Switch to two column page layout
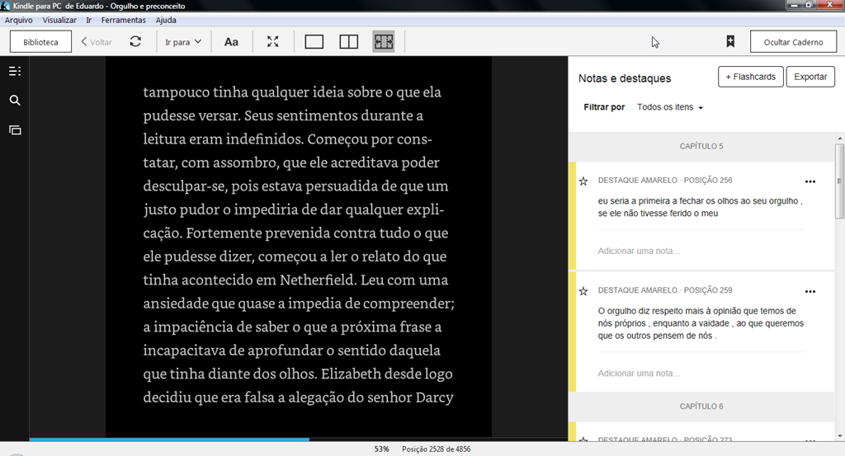This screenshot has height=456, width=845. (349, 41)
